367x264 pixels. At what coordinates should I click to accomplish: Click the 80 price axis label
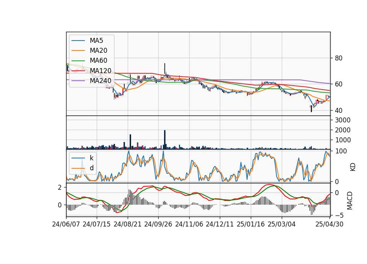click(339, 58)
